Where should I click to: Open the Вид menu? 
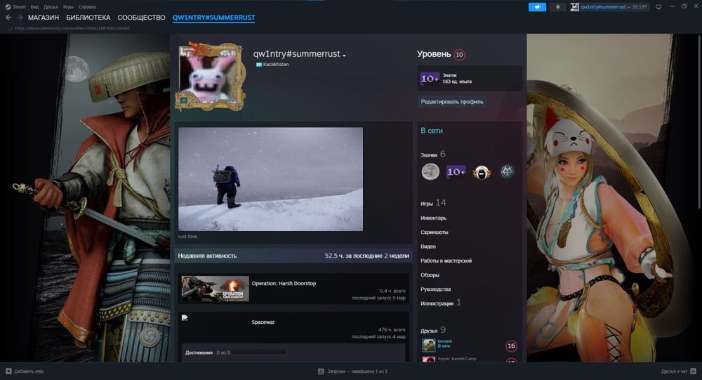coord(34,7)
